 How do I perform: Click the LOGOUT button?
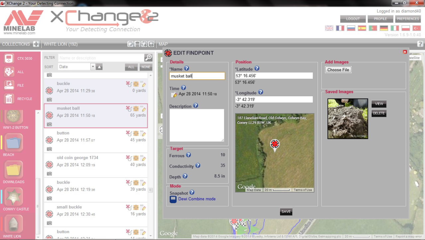click(x=353, y=19)
